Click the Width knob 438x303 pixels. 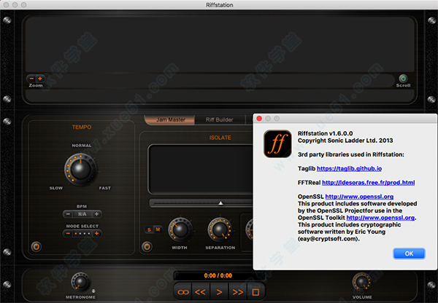coord(180,229)
